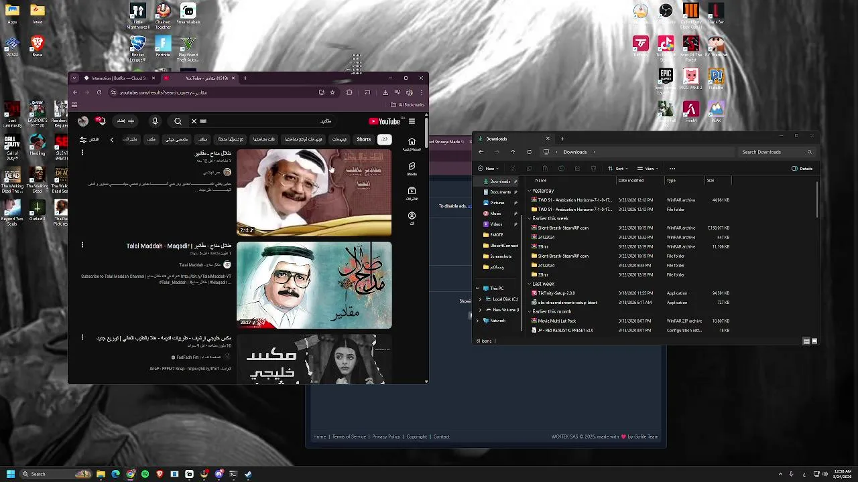Switch to the Interaction | BotRix browser tab
The image size is (858, 482).
point(119,78)
